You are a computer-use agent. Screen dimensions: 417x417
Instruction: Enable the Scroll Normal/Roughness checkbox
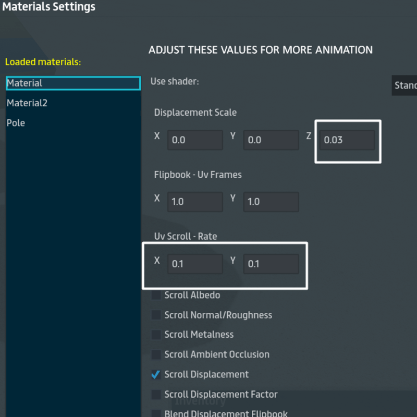pyautogui.click(x=156, y=315)
